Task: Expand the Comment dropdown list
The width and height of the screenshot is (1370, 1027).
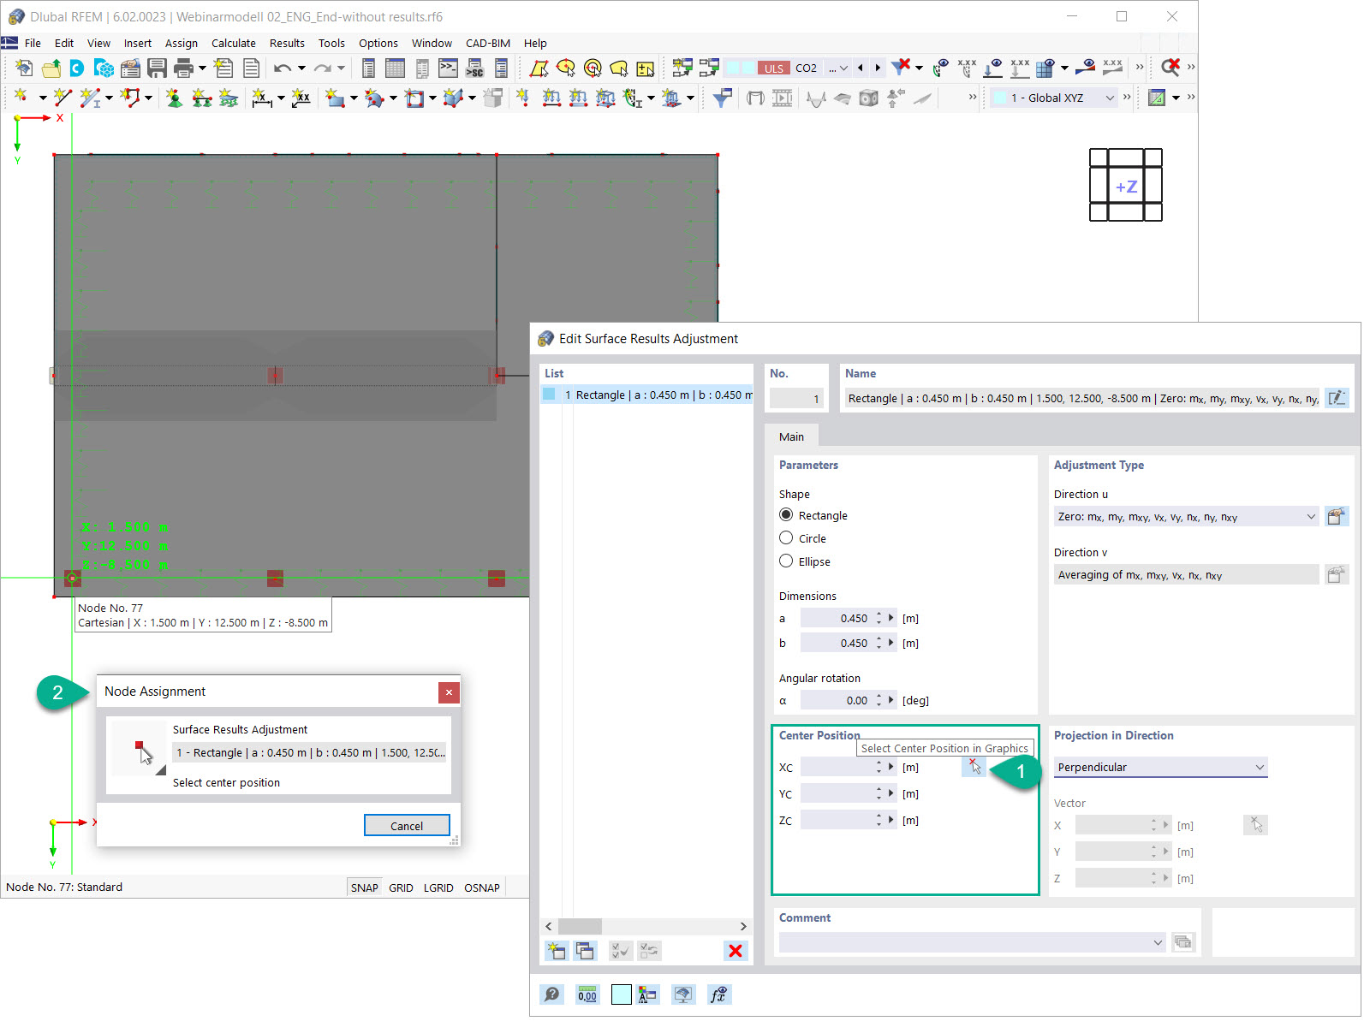Action: [1159, 942]
